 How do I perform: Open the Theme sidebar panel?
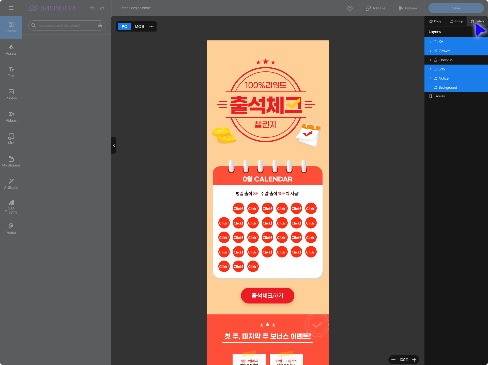click(11, 27)
